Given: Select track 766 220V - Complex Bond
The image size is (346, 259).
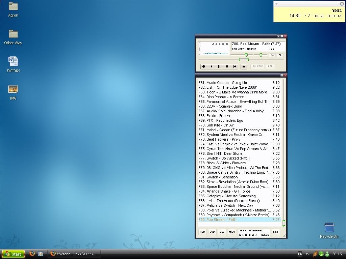Looking at the screenshot, I should click(239, 106).
